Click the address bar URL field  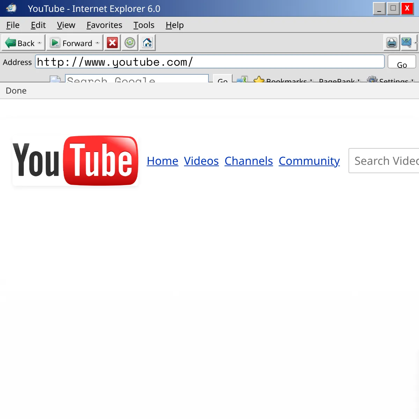pos(210,62)
